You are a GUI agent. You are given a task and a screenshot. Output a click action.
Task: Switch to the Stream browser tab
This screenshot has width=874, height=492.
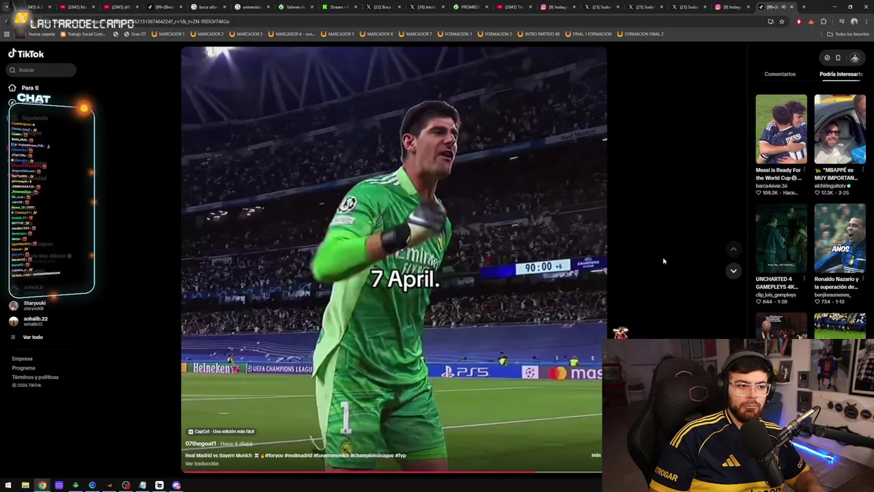338,7
